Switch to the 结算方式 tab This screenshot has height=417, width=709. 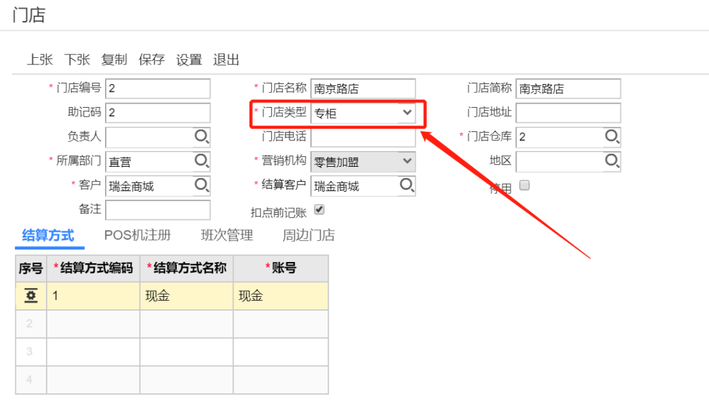coord(48,236)
